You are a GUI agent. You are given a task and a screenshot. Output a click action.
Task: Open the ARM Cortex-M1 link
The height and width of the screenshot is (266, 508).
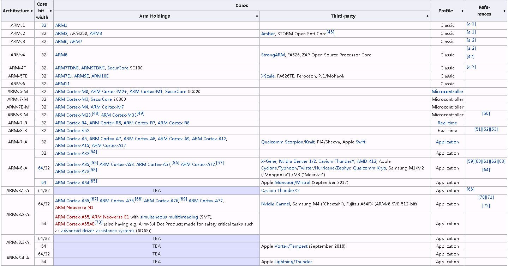tap(146, 92)
